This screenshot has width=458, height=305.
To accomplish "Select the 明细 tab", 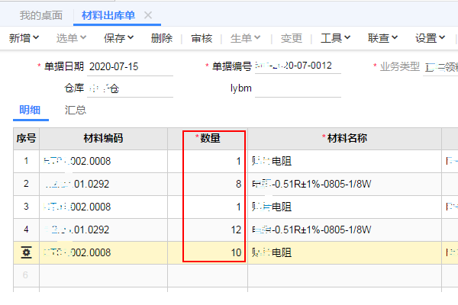I will click(x=31, y=111).
